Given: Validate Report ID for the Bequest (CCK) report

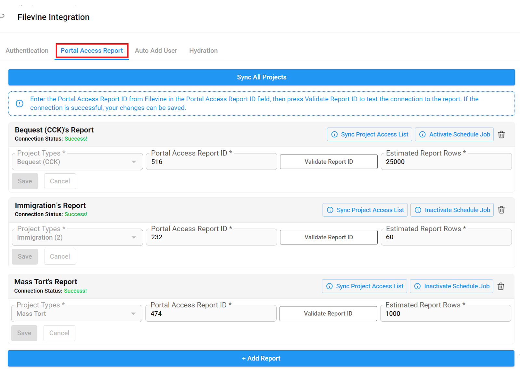Looking at the screenshot, I should [x=329, y=162].
